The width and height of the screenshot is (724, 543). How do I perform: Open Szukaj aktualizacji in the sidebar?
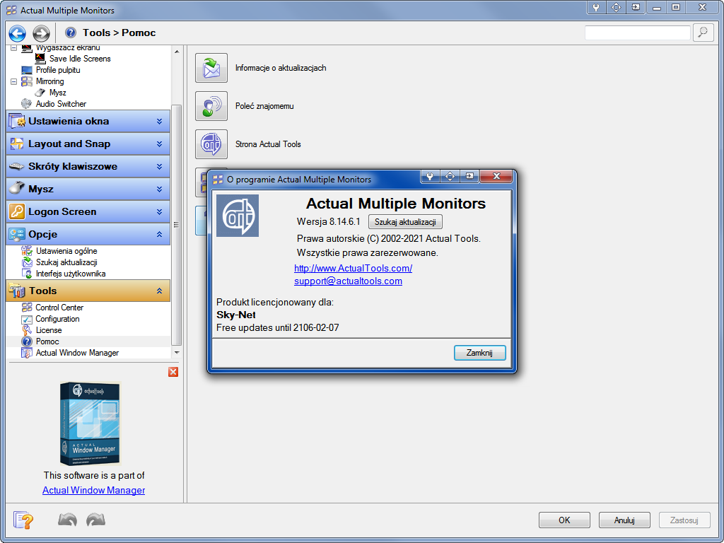point(66,262)
